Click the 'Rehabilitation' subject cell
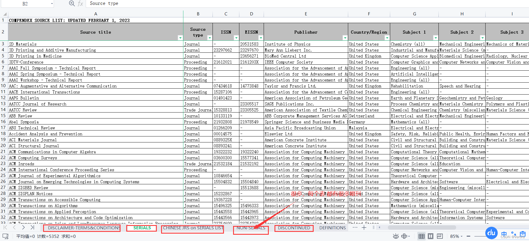 click(414, 86)
